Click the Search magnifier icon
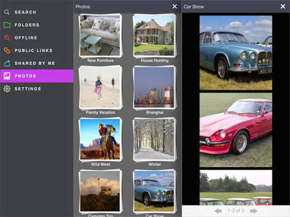This screenshot has width=290, height=217. click(x=7, y=12)
